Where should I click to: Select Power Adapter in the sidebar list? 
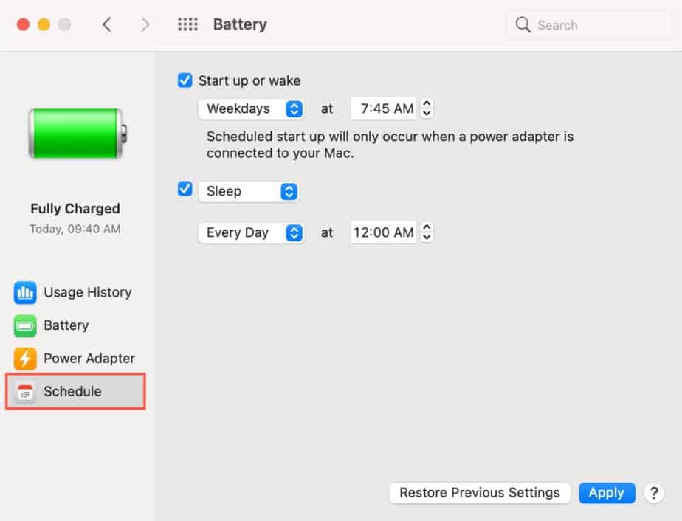coord(89,359)
